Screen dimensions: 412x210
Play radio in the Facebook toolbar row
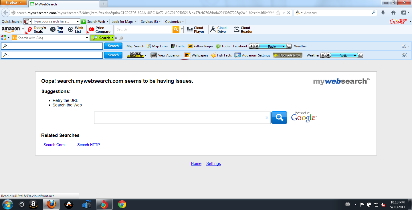[251, 46]
